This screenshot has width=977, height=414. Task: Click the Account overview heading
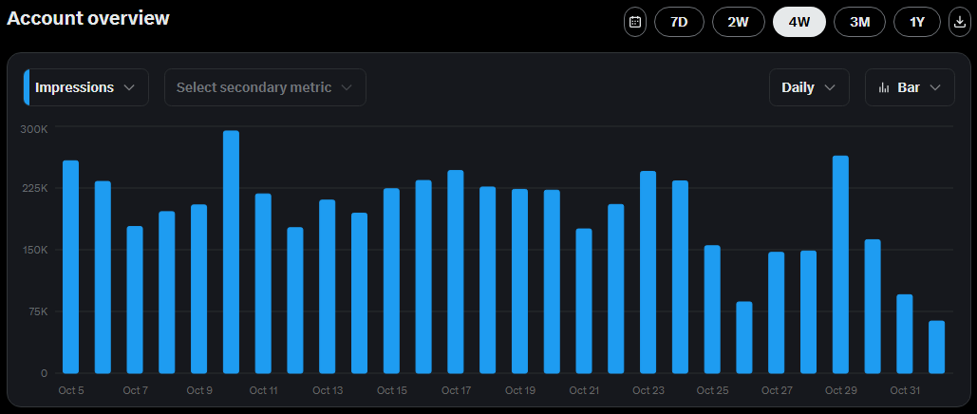[x=88, y=18]
